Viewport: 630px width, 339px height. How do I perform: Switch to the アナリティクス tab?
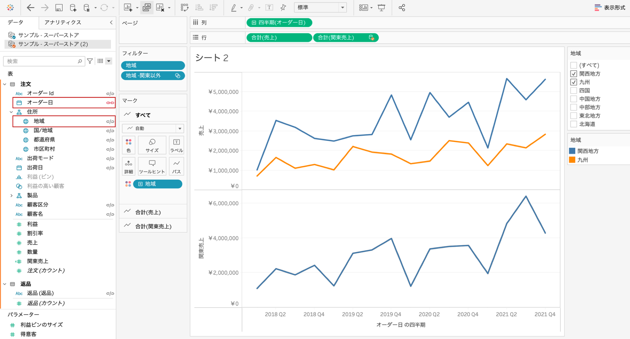[x=63, y=23]
